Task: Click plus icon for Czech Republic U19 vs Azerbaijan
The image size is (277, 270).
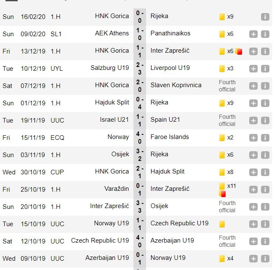Action: pyautogui.click(x=253, y=241)
